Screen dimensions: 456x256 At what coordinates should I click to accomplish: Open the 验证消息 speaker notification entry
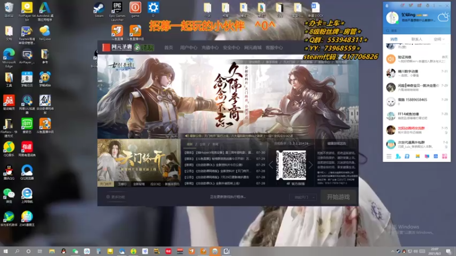tap(417, 59)
